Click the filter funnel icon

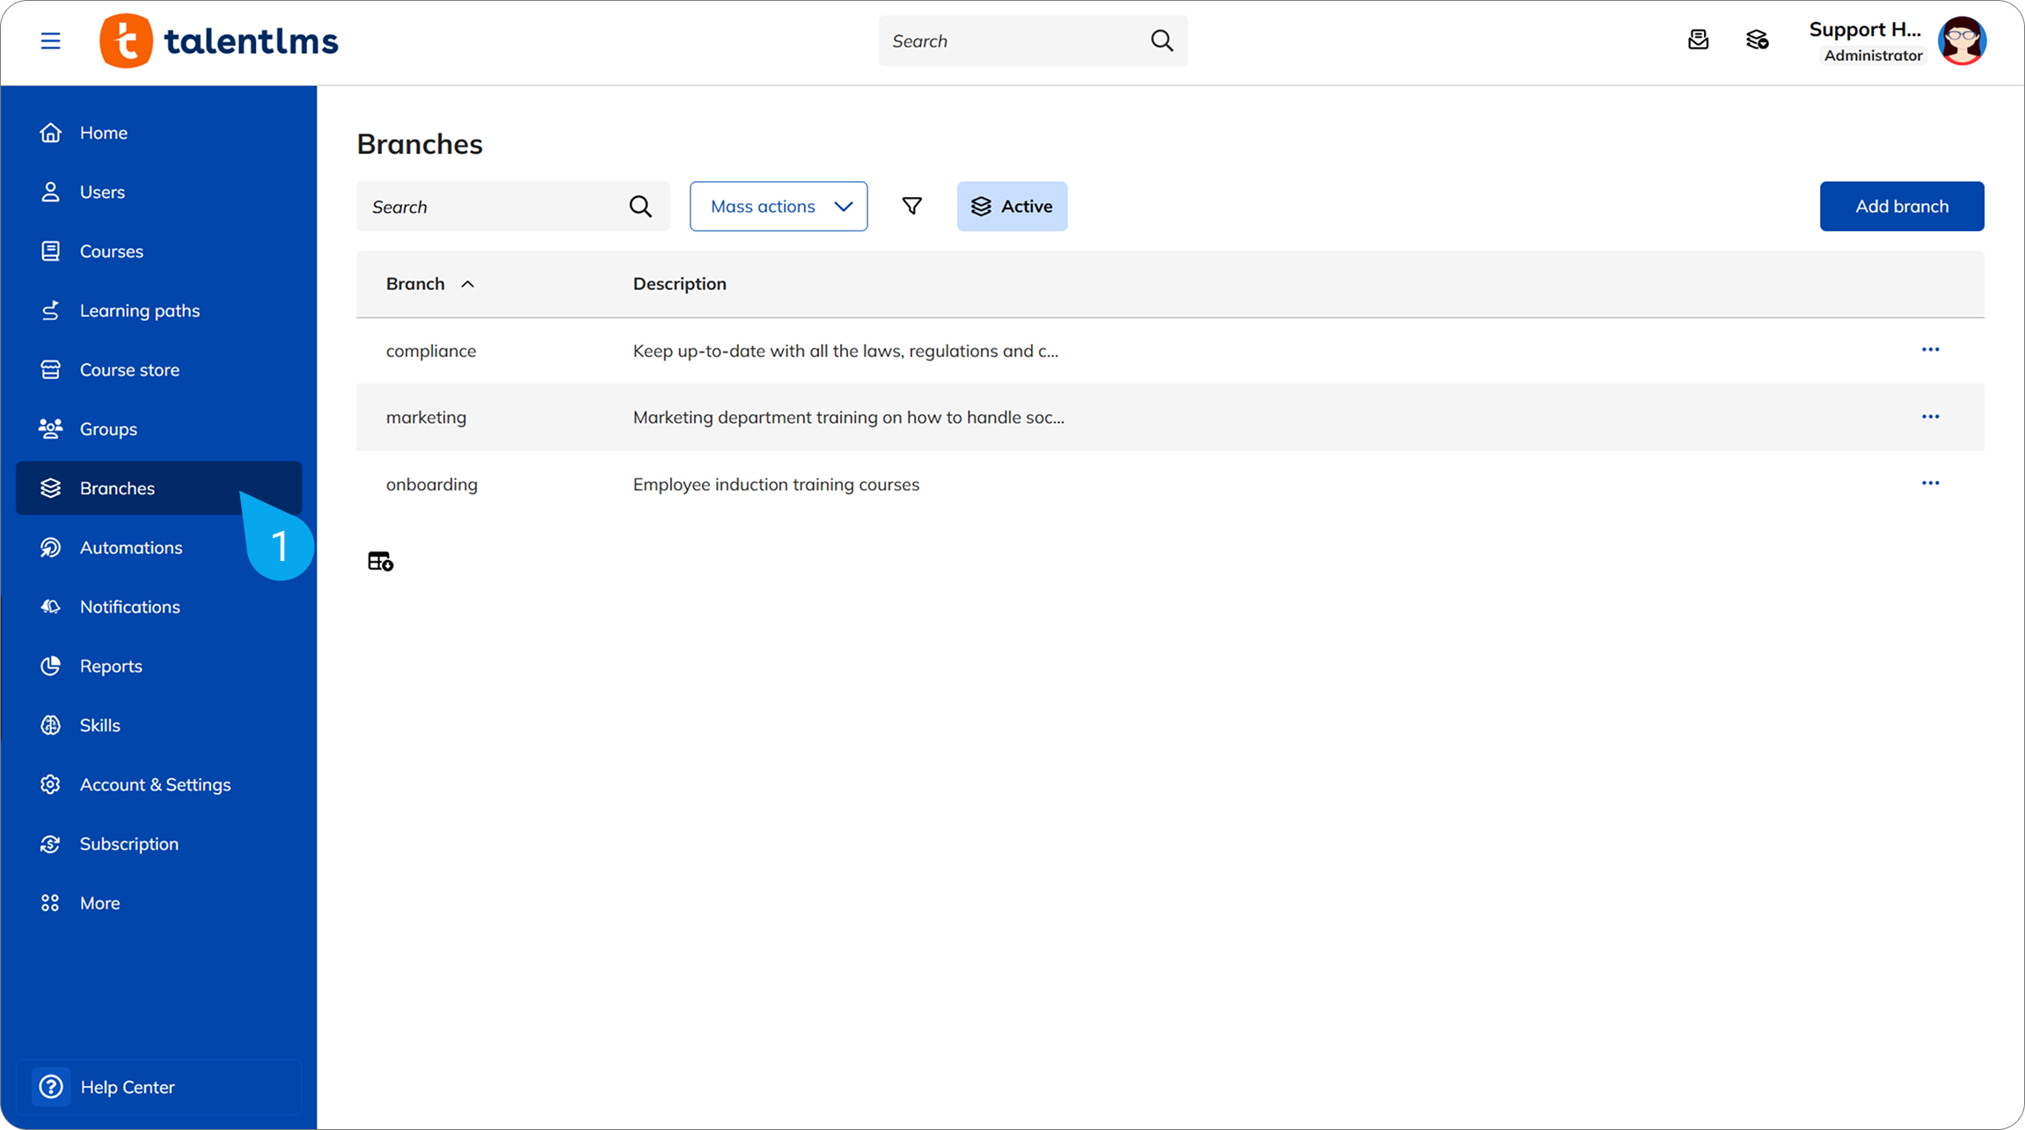click(x=912, y=206)
